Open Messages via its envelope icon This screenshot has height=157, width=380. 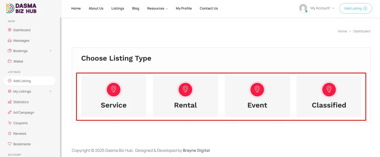click(x=10, y=40)
